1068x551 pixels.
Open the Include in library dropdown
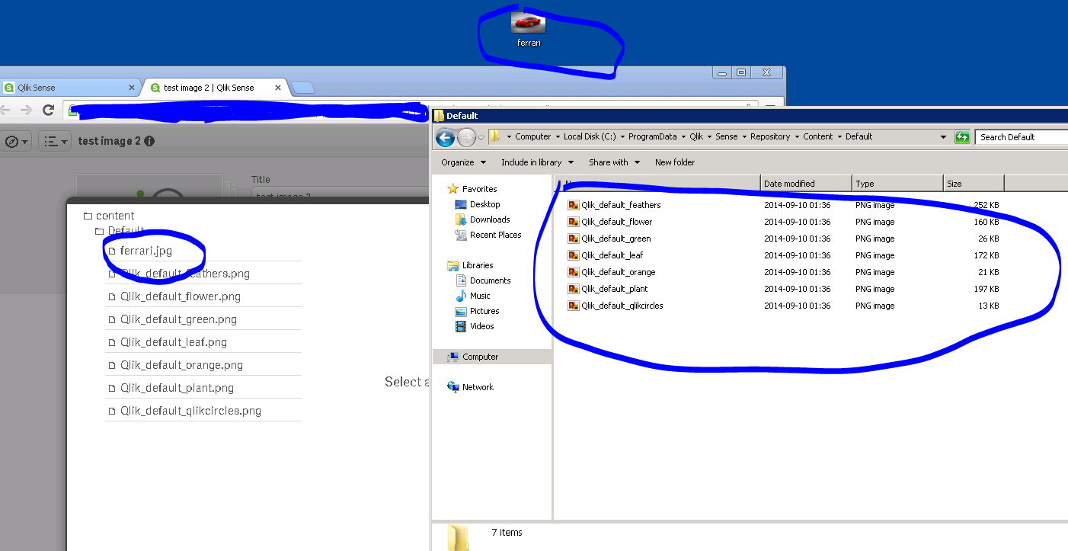pos(537,162)
